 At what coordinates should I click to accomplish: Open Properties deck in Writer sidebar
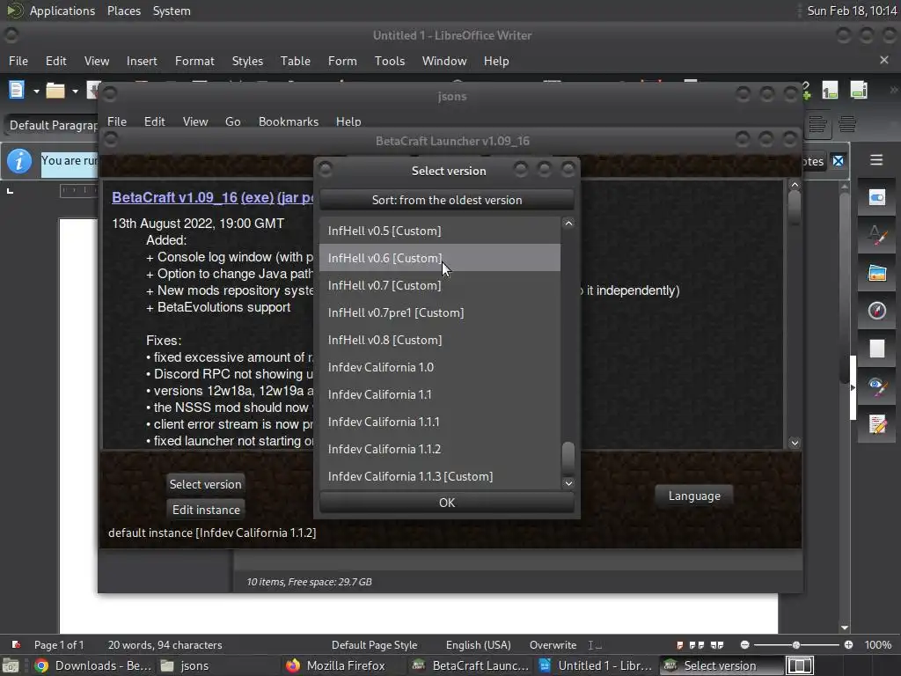[x=877, y=198]
